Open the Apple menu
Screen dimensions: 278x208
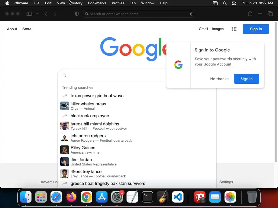click(7, 3)
